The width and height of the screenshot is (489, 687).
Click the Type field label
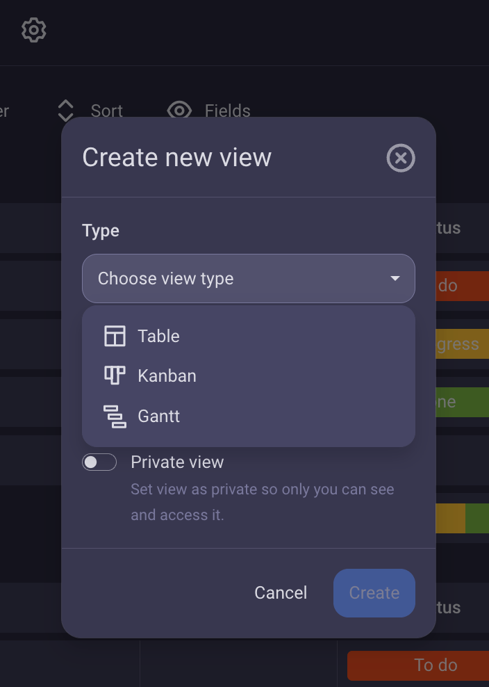[101, 230]
